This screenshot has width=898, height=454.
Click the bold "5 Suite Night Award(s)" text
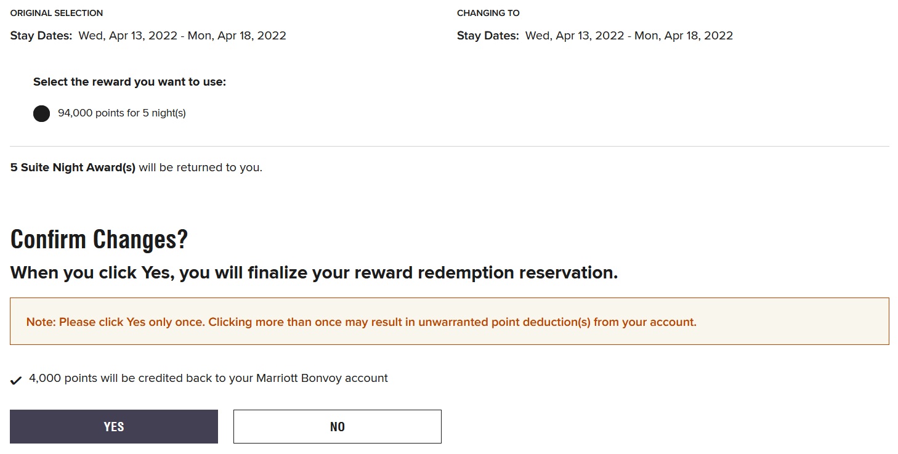pyautogui.click(x=73, y=168)
